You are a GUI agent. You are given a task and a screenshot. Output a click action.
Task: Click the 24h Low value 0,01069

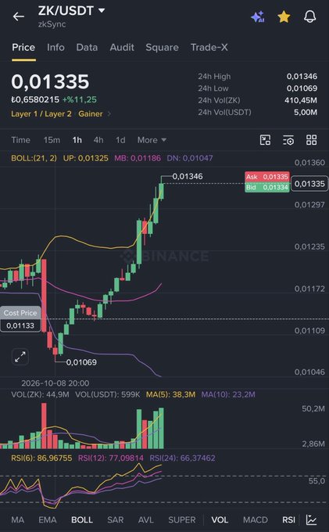pyautogui.click(x=302, y=88)
